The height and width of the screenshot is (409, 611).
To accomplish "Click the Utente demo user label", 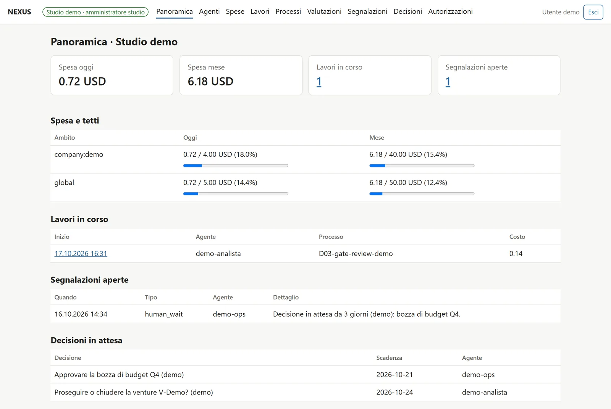I will click(561, 12).
